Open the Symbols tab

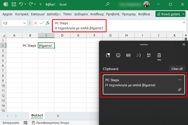[x=149, y=55]
